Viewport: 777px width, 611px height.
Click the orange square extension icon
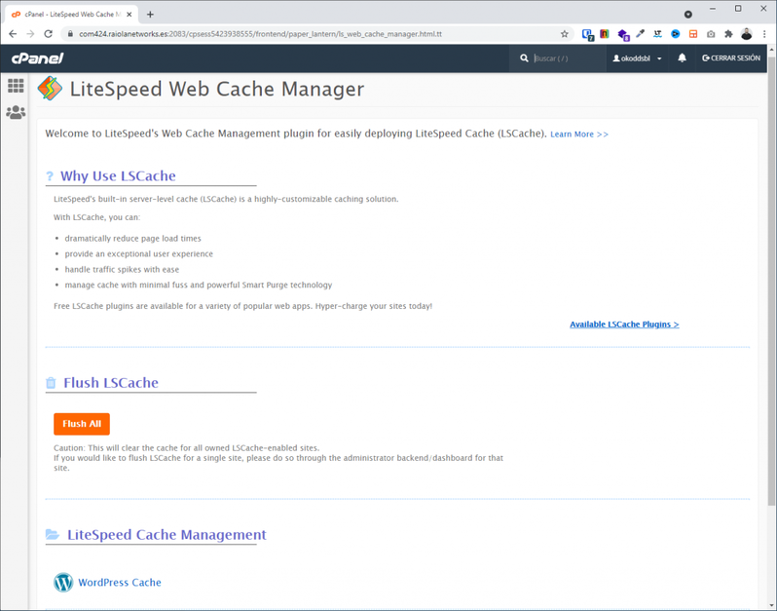(x=693, y=34)
